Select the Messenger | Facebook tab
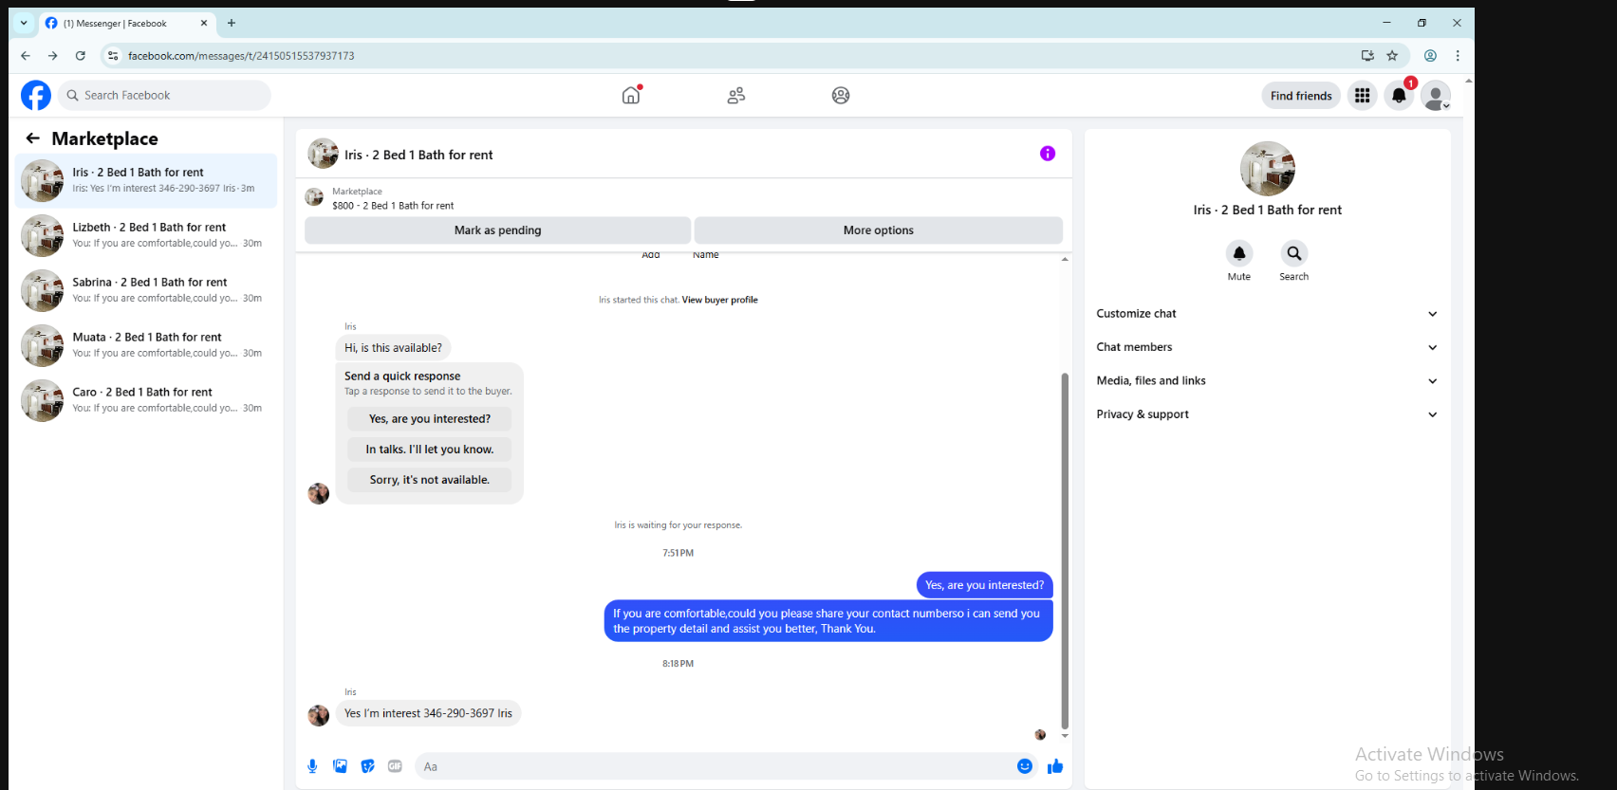This screenshot has height=790, width=1617. point(126,23)
